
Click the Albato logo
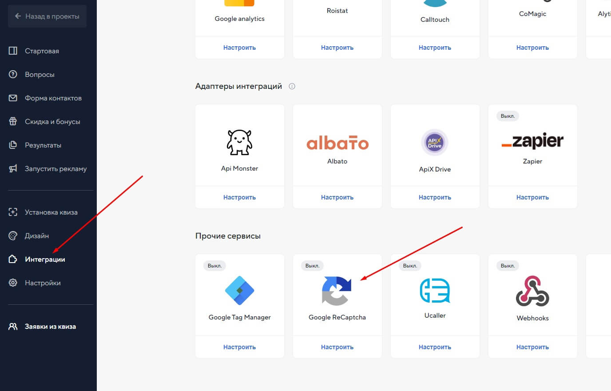coord(337,143)
